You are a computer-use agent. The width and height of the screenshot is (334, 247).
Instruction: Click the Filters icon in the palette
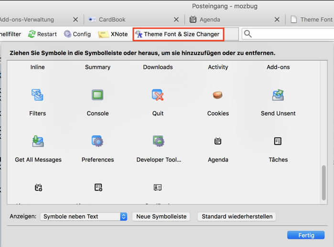(x=37, y=95)
